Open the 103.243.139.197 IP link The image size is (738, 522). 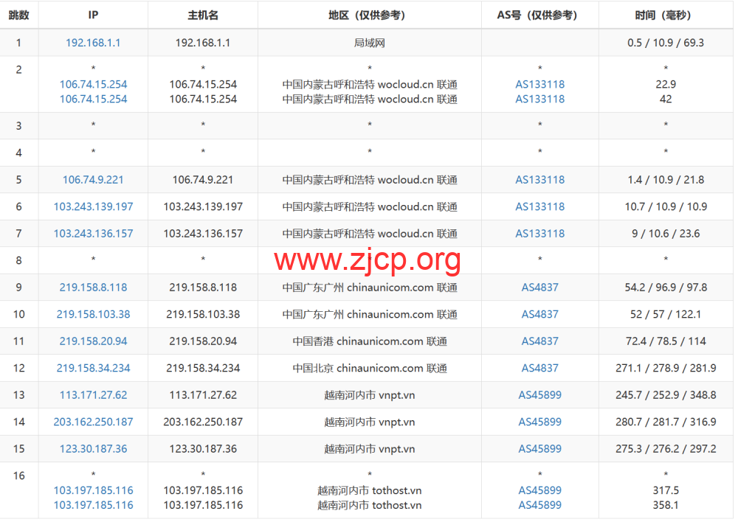(93, 206)
